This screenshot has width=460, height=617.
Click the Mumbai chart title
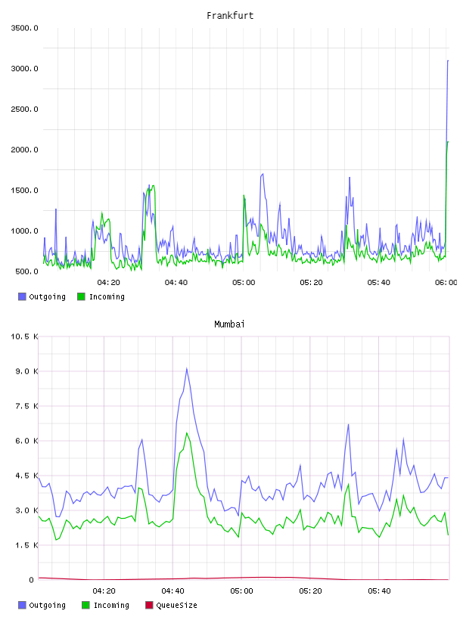(x=229, y=324)
